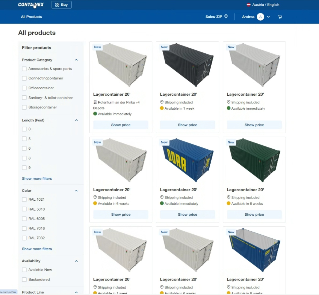The height and width of the screenshot is (295, 319).
Task: Enable the RAL 7016 color filter
Action: pos(24,228)
